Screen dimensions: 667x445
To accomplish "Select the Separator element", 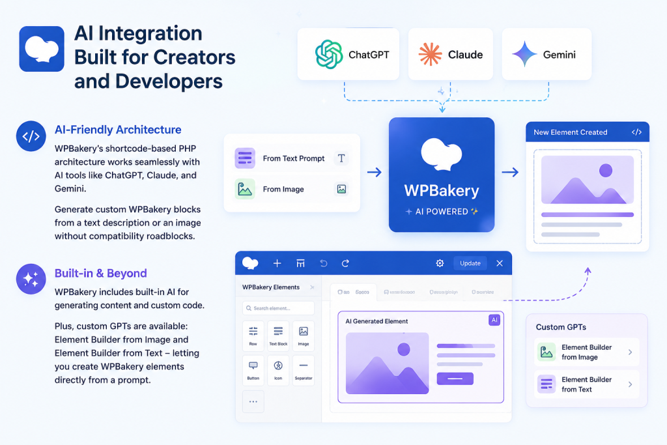I will (304, 371).
